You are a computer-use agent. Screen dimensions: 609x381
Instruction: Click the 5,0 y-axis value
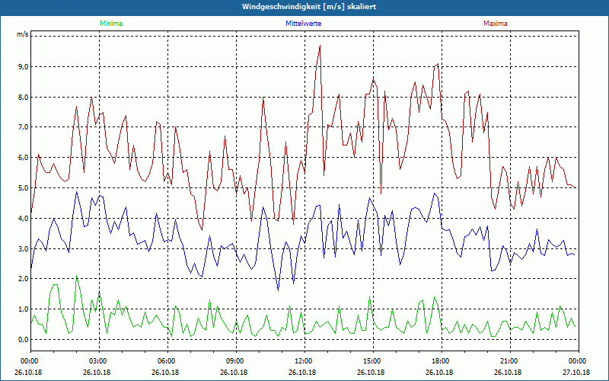pos(23,187)
